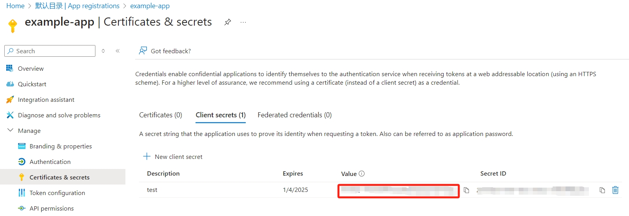Go to Home breadcrumb link

coord(15,6)
